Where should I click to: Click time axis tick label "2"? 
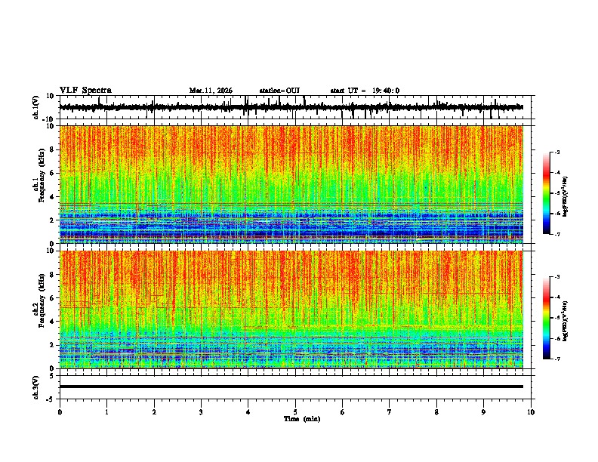(154, 412)
